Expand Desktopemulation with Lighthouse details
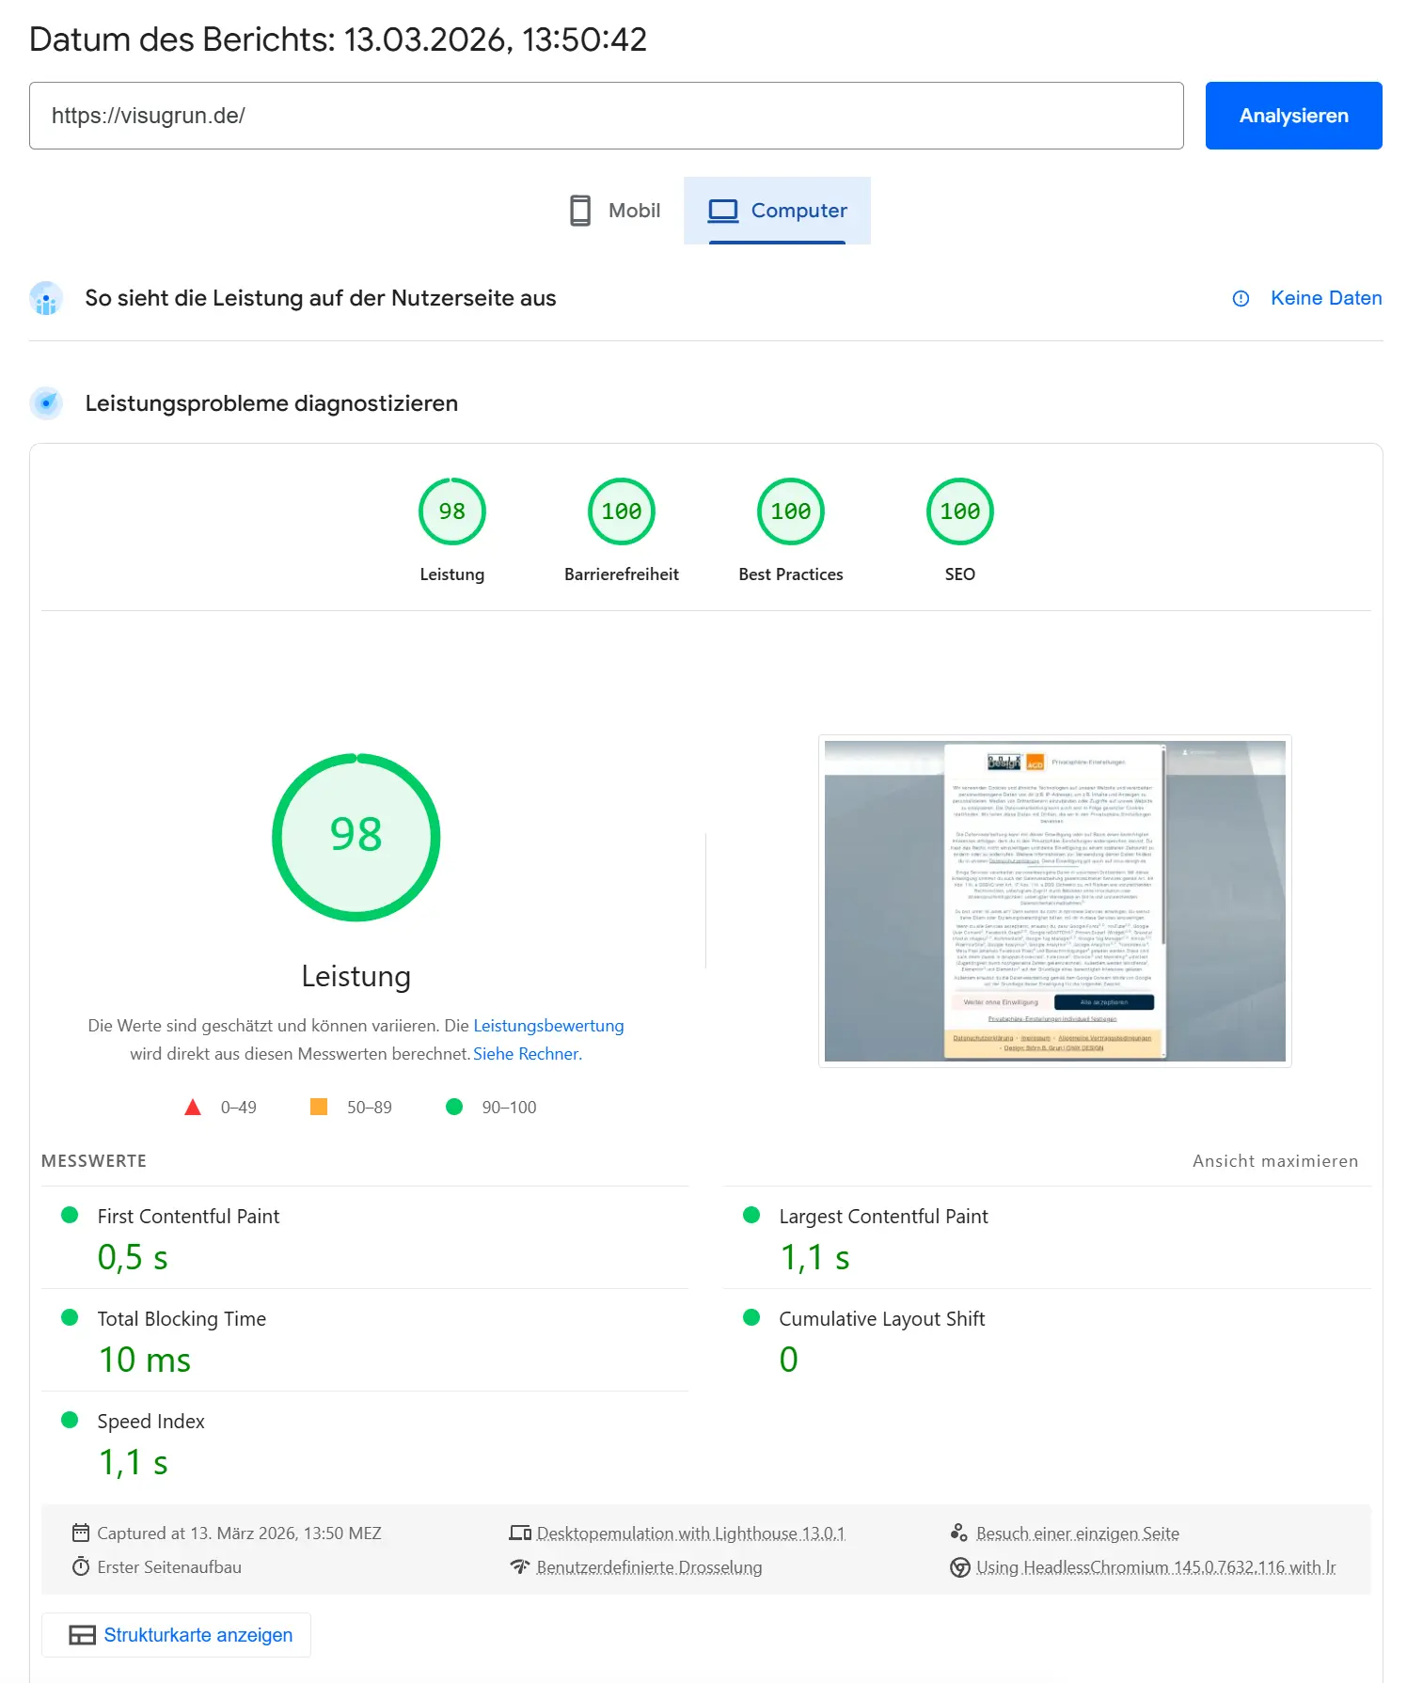 [x=690, y=1534]
